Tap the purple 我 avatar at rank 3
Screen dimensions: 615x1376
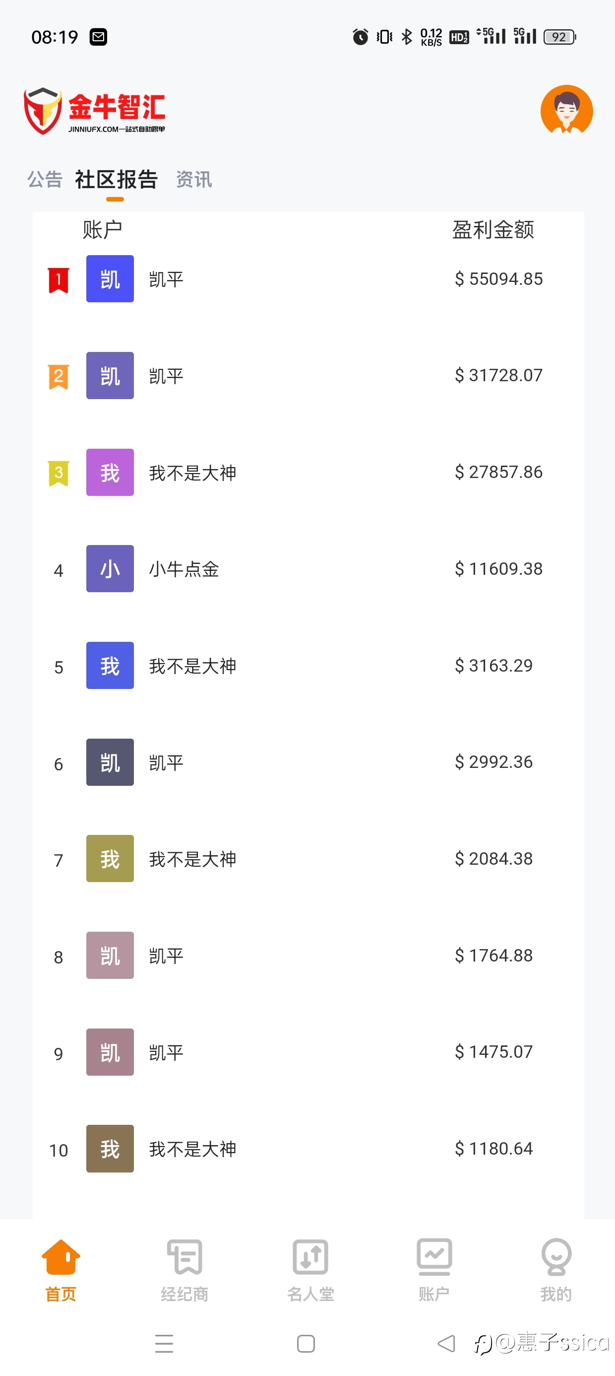tap(110, 472)
